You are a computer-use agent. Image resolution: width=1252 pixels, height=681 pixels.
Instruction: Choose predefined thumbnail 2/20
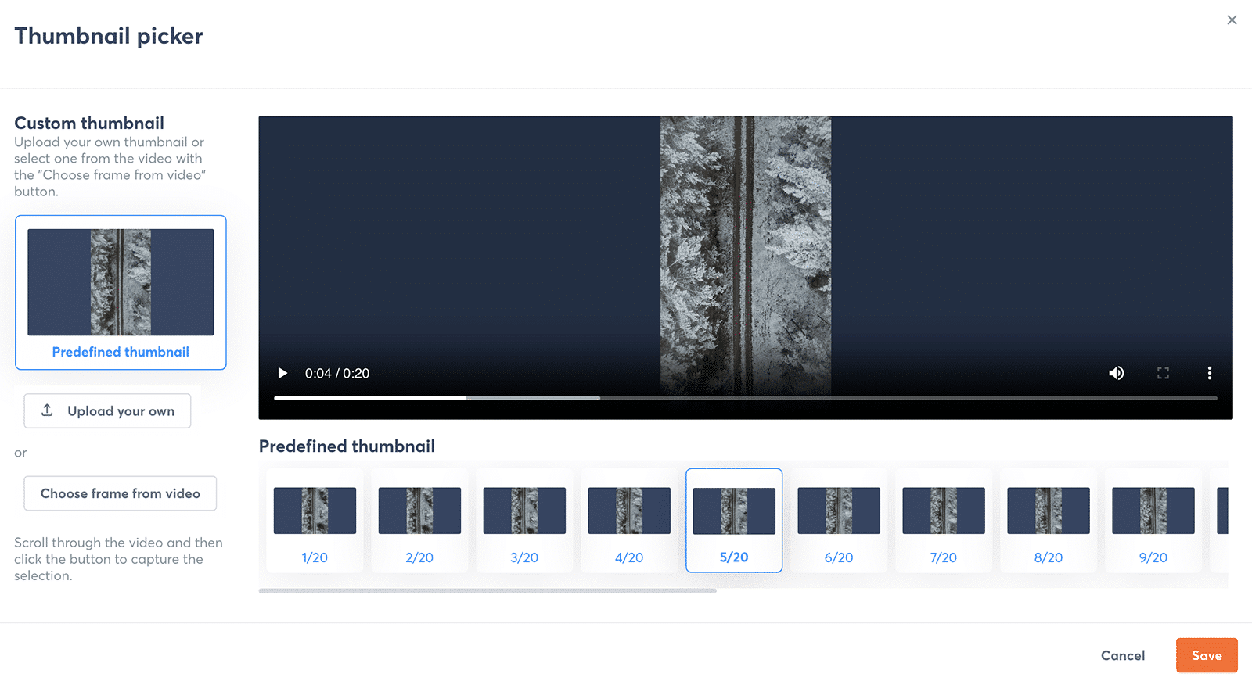[x=419, y=520]
